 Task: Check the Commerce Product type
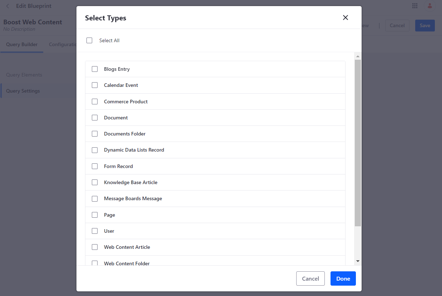click(95, 102)
